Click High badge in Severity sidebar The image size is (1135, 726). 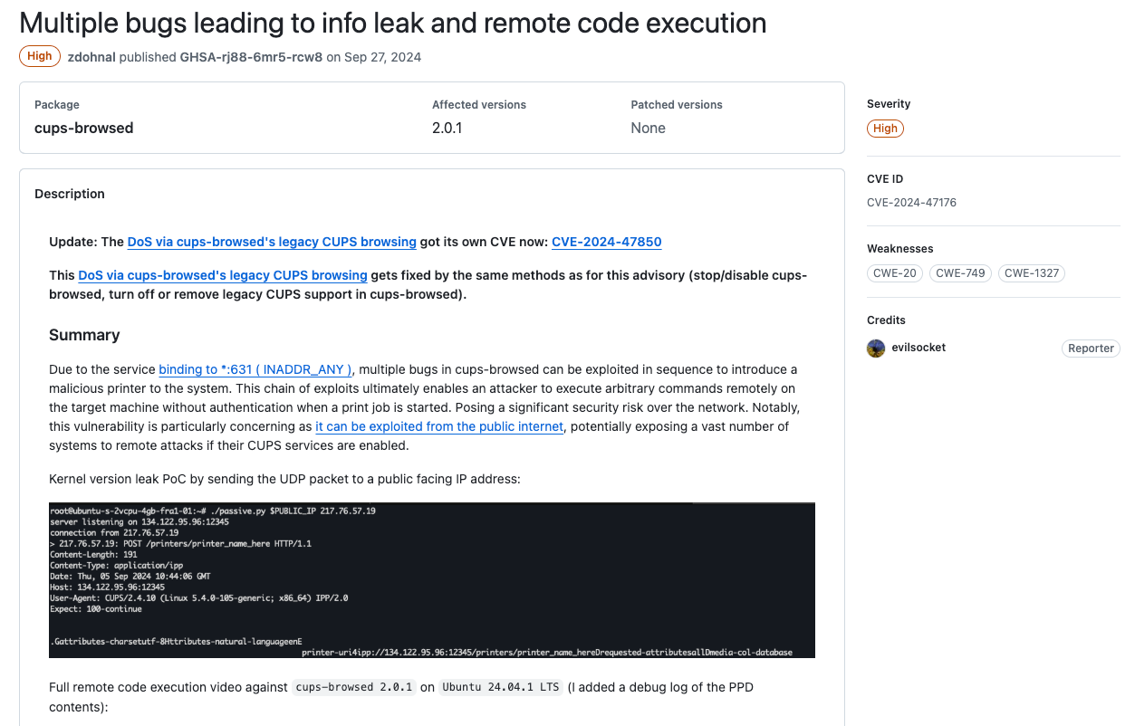pyautogui.click(x=885, y=129)
